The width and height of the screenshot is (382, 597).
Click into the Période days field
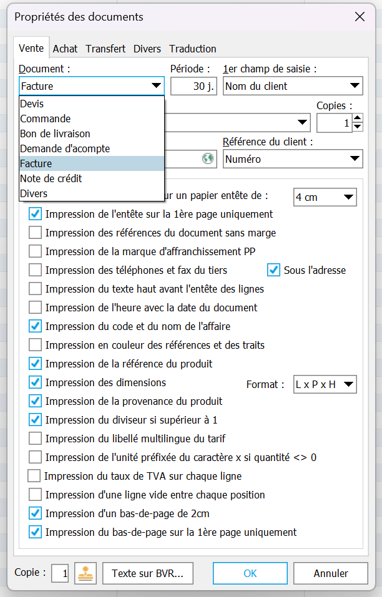pyautogui.click(x=193, y=86)
